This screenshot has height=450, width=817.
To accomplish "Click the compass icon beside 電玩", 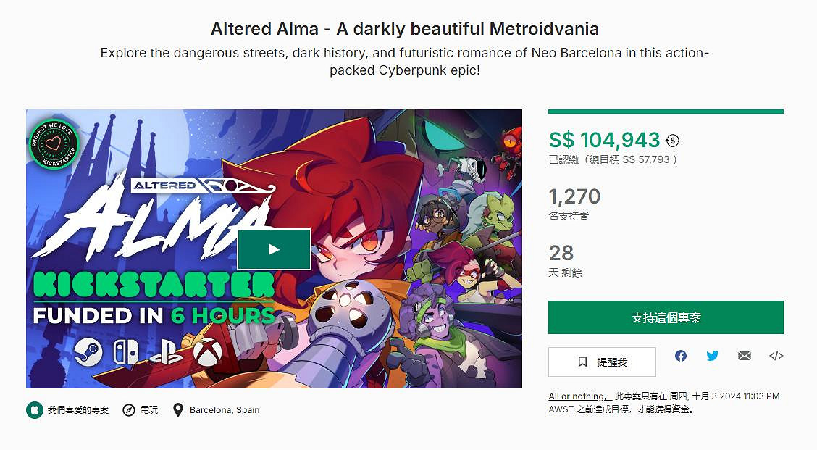I will [129, 410].
